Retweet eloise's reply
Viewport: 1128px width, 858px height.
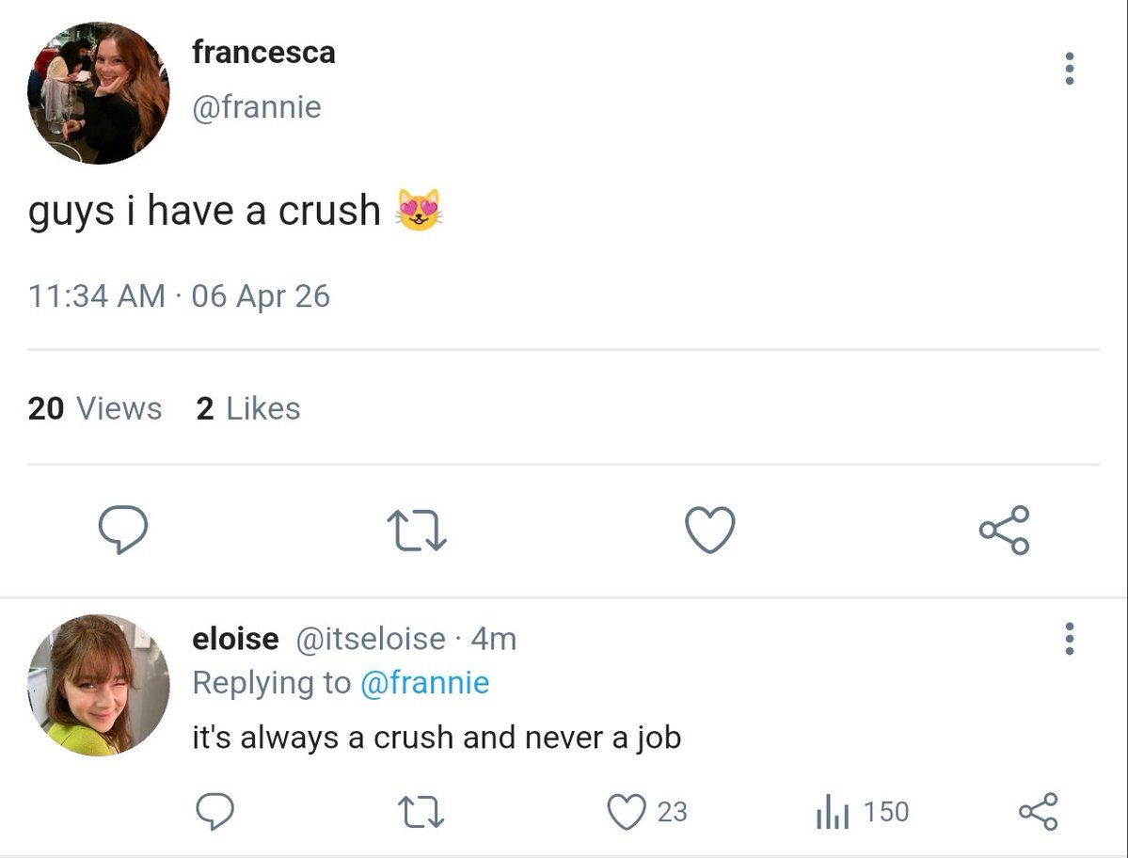421,811
